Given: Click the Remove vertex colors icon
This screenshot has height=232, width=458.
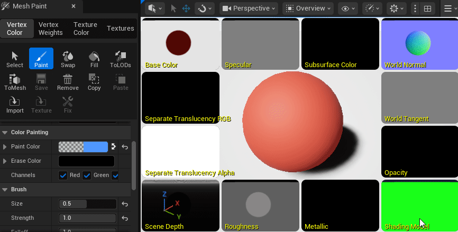Looking at the screenshot, I should pos(68,82).
